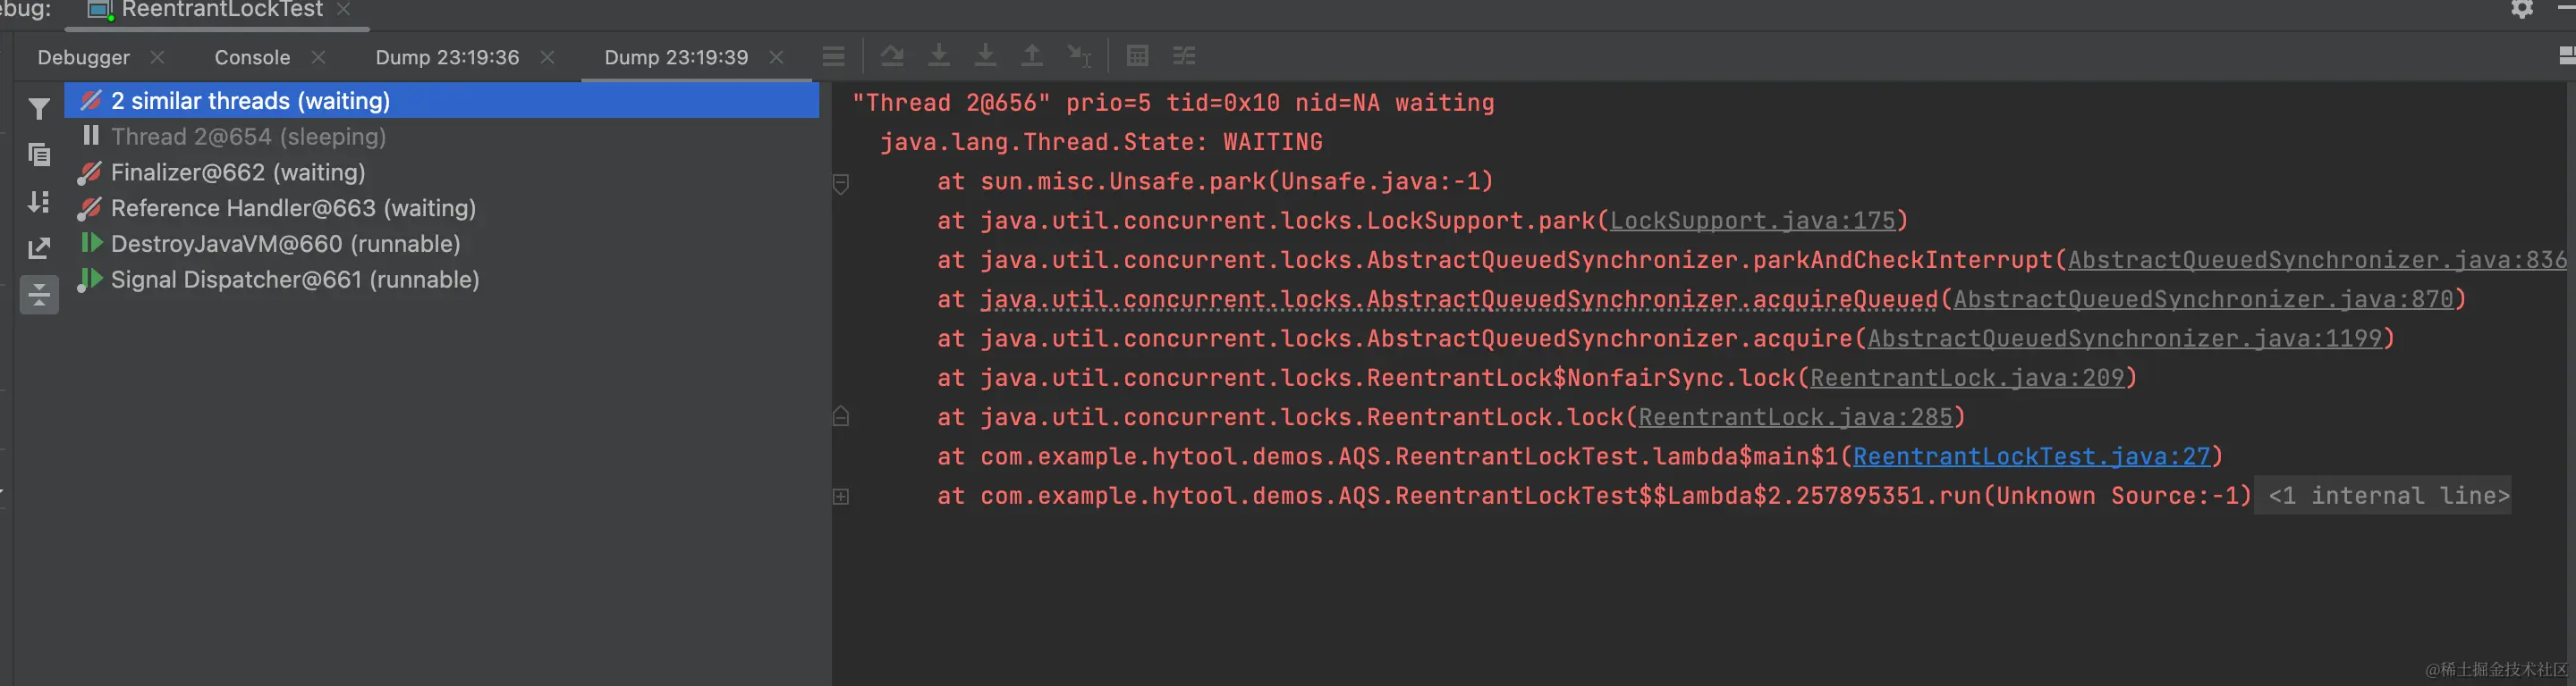This screenshot has width=2576, height=686.
Task: Click the plus fold marker beside Lambda$2 line
Action: [841, 497]
